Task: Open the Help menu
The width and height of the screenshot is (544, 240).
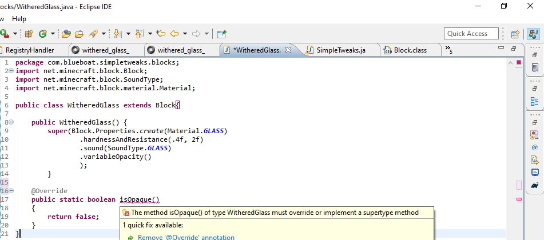Action: click(x=19, y=19)
